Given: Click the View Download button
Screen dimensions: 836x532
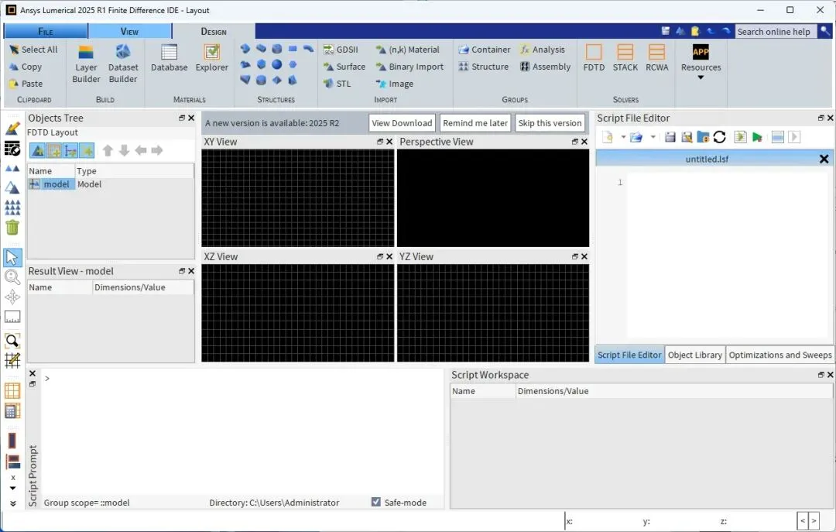Looking at the screenshot, I should pyautogui.click(x=402, y=122).
